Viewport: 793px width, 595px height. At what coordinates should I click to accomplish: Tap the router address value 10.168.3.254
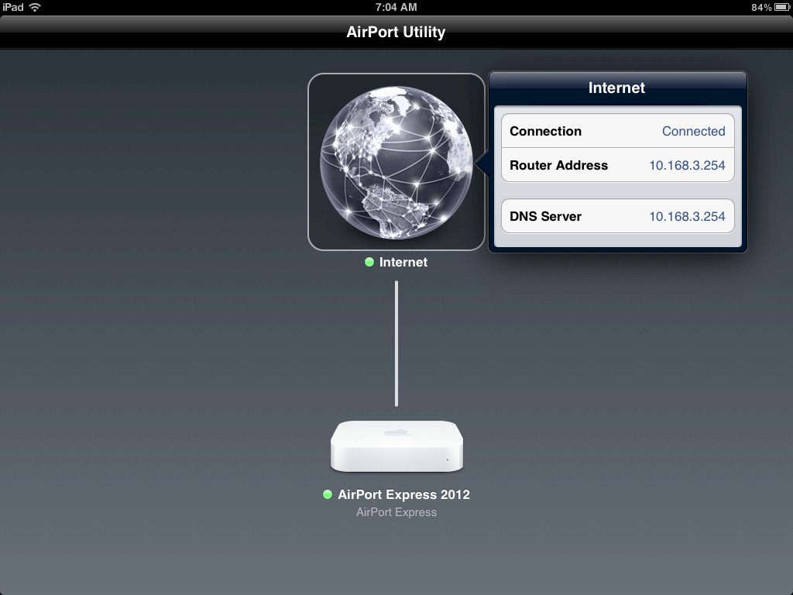687,165
